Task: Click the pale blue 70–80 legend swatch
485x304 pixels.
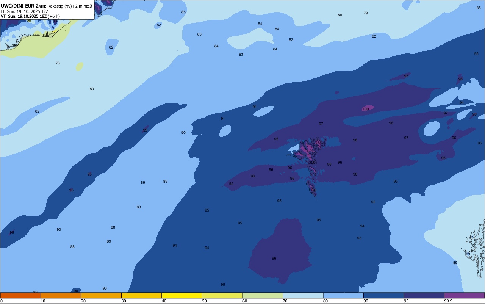Action: pyautogui.click(x=303, y=295)
